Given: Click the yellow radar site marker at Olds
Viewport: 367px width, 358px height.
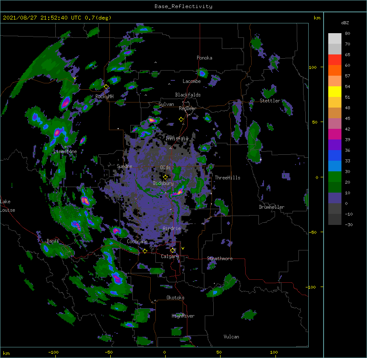Looking at the screenshot, I should (x=165, y=177).
